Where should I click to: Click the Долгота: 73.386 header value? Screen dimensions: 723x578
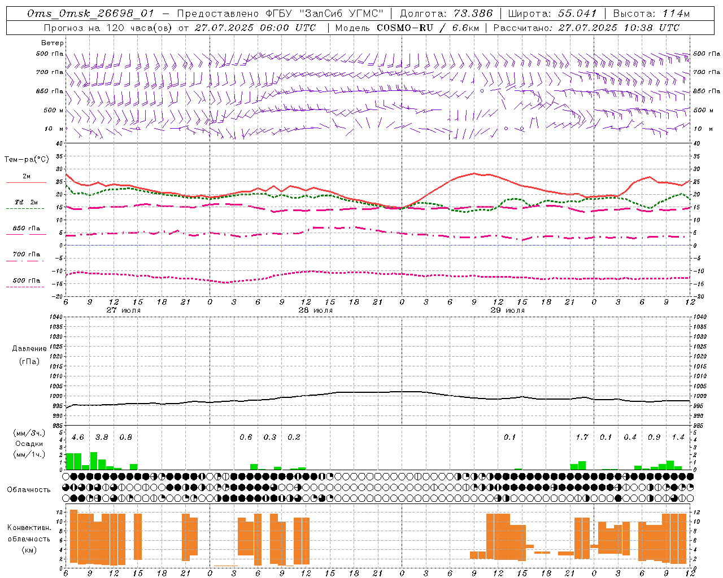[446, 14]
